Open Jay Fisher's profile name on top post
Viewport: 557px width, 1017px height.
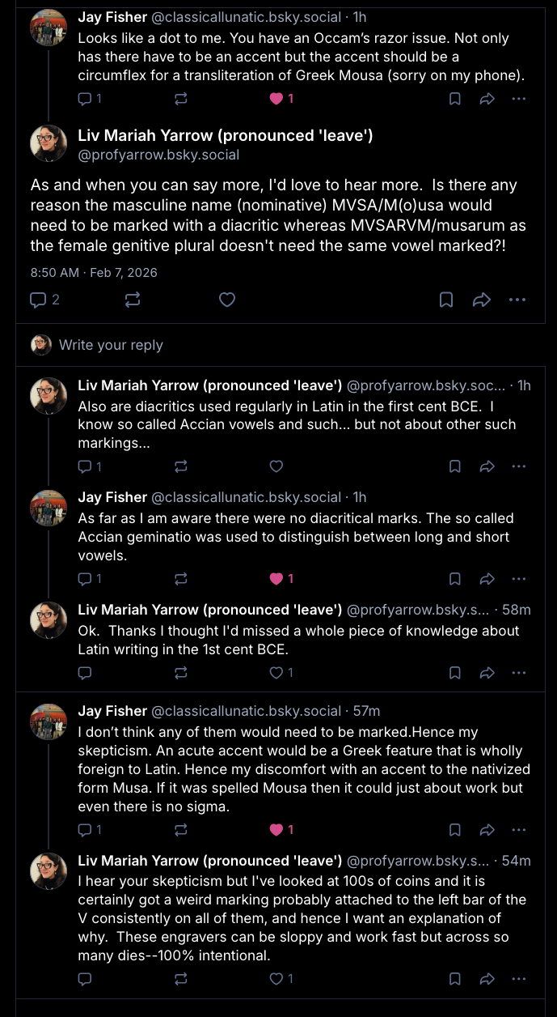(x=112, y=16)
